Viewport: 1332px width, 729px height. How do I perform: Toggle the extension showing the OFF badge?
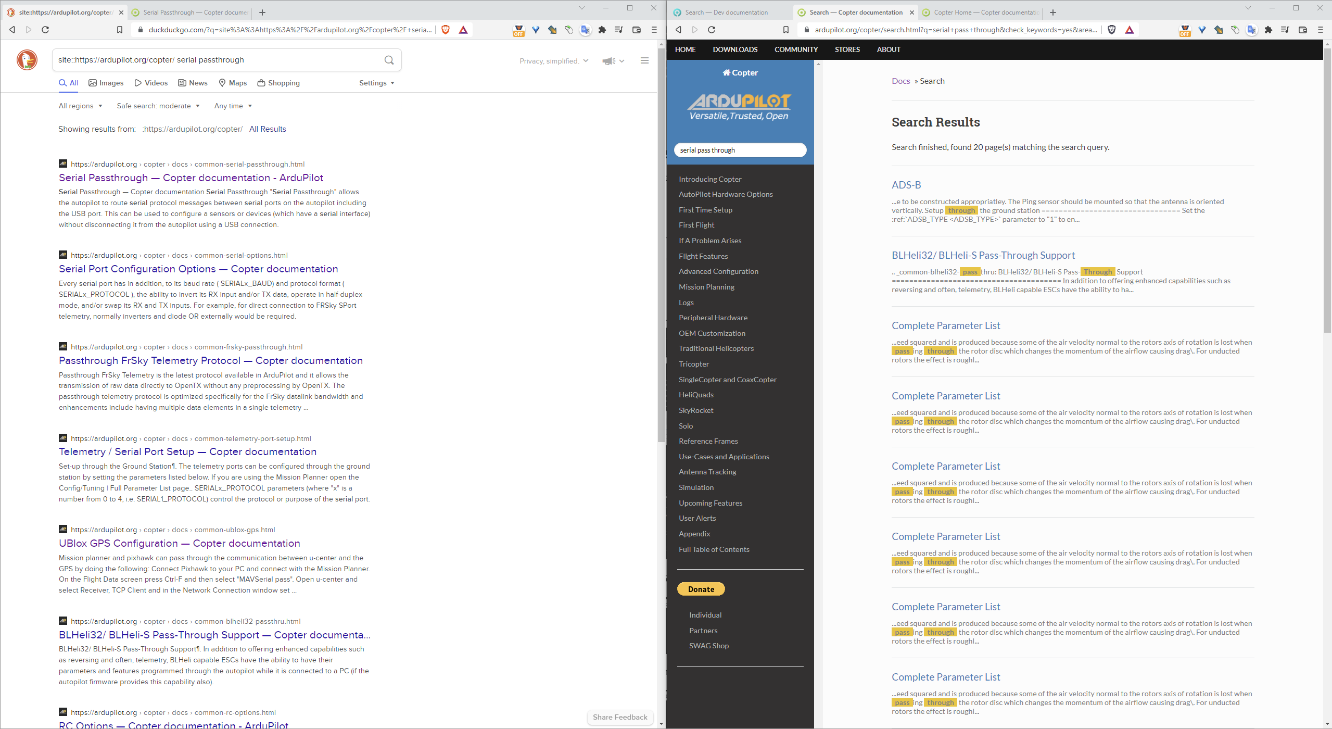point(518,30)
